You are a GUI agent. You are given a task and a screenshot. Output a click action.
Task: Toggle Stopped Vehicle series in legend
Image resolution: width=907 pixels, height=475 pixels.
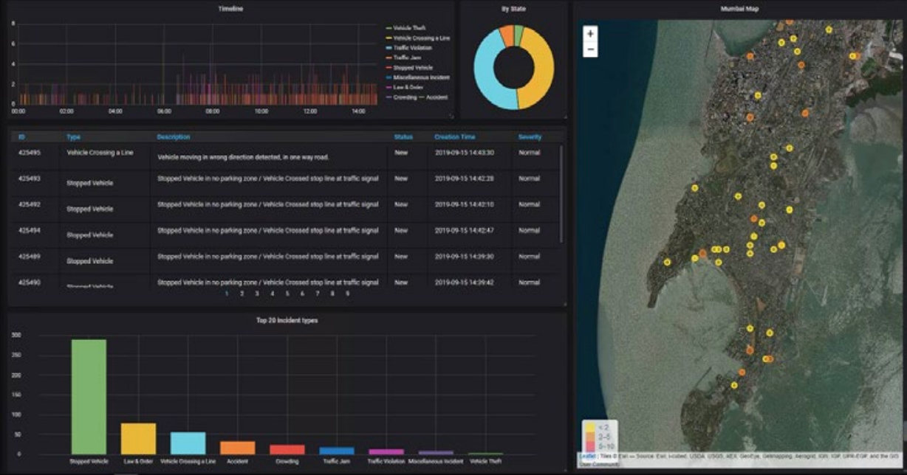[x=414, y=67]
